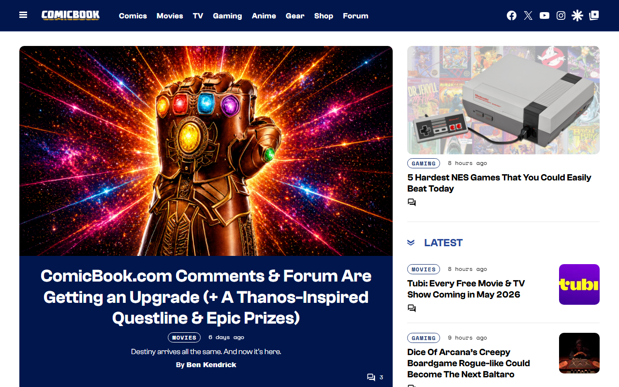Click the asterisk-shaped social icon
The width and height of the screenshot is (619, 387).
(x=577, y=15)
